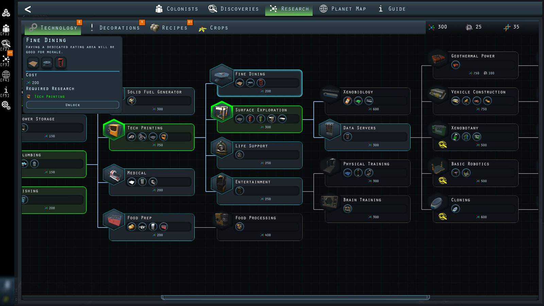Select the Tech Printing hexagon icon
Screen dimensions: 544x306
pyautogui.click(x=114, y=130)
